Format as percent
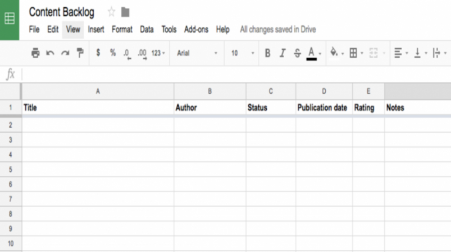Image resolution: width=451 pixels, height=252 pixels. click(113, 53)
